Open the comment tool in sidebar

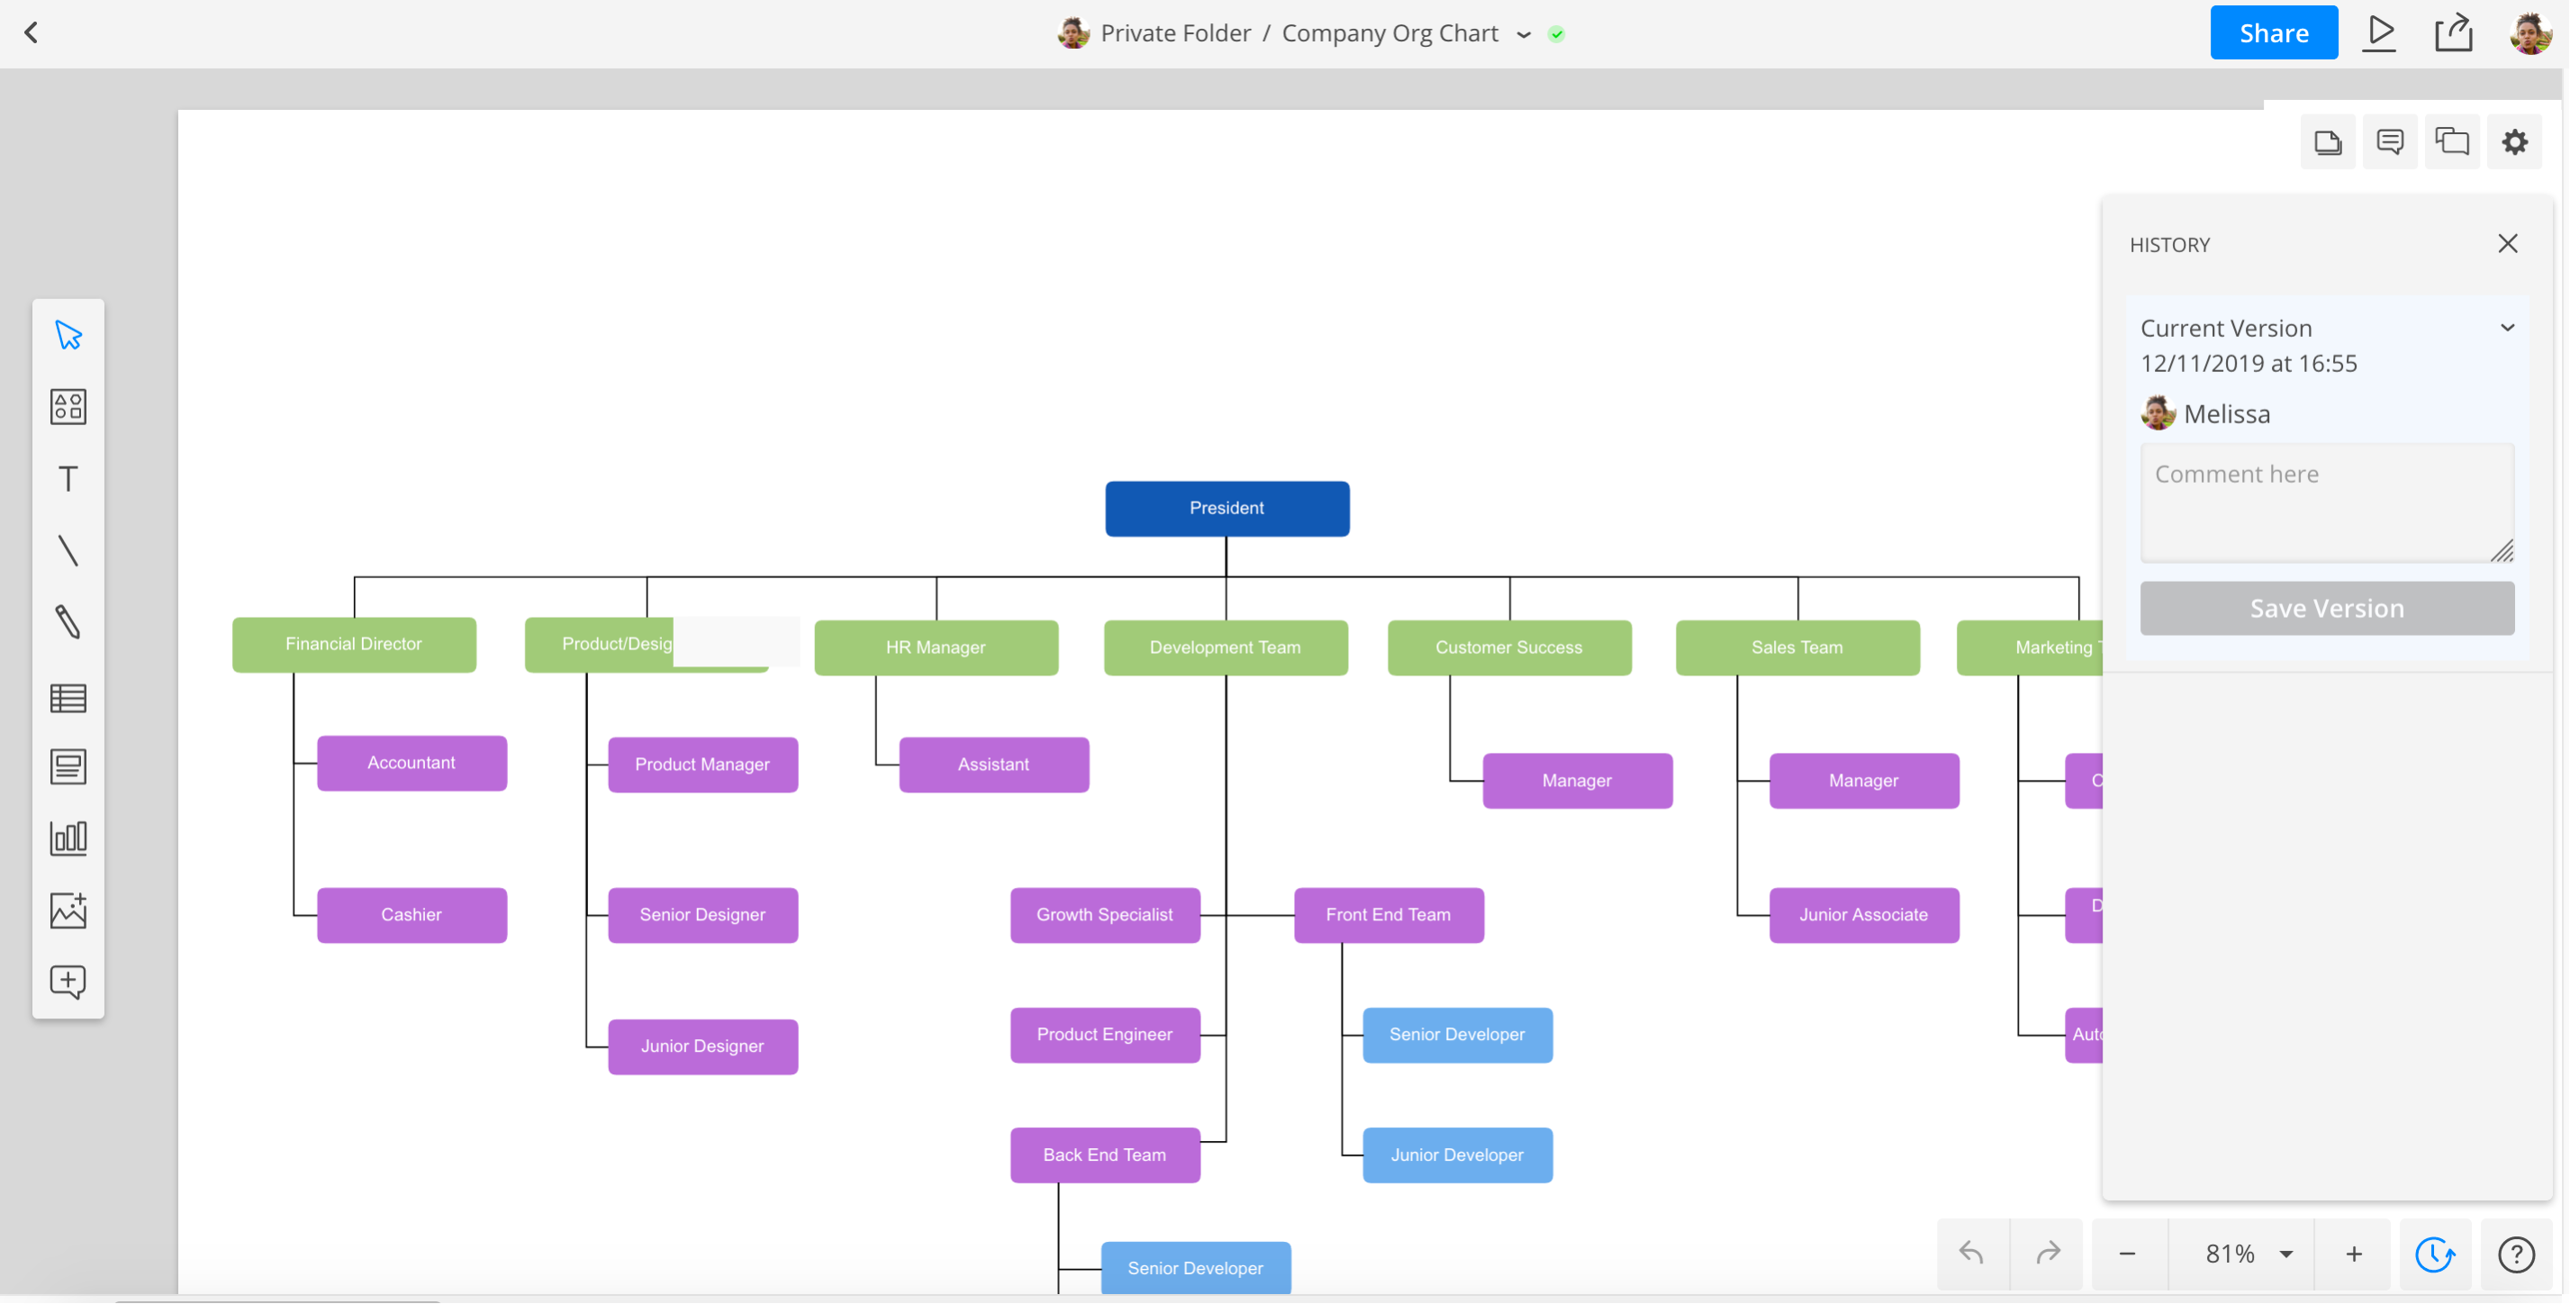coord(68,982)
